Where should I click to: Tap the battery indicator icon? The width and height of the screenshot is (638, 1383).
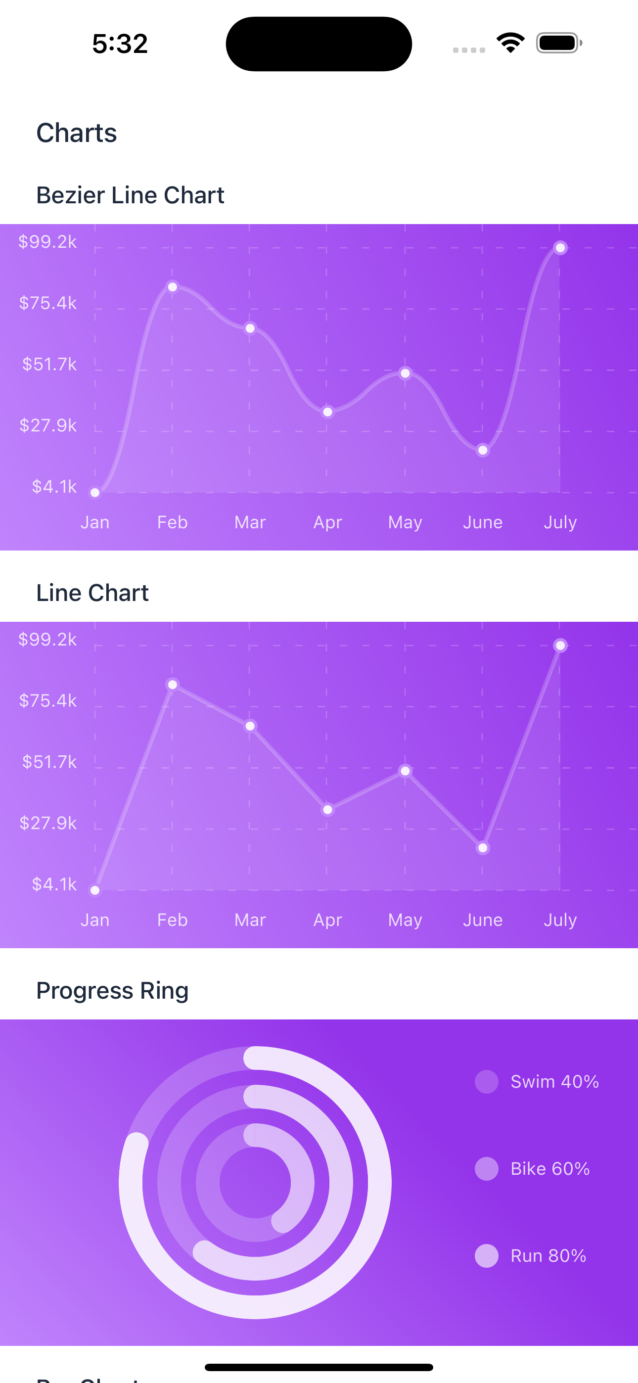558,43
